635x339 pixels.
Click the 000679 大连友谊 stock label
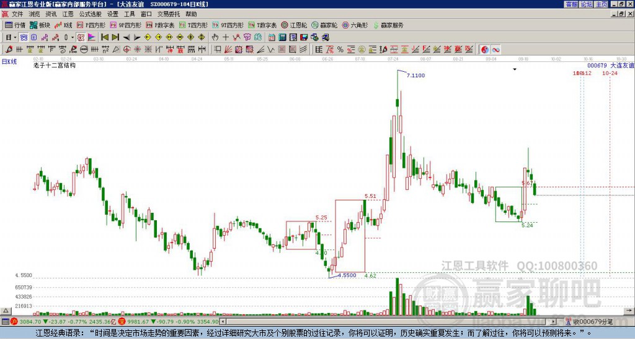[x=610, y=65]
